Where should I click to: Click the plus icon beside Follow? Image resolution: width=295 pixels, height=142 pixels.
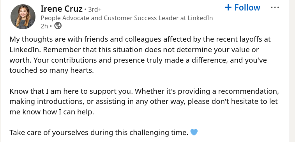click(x=228, y=7)
